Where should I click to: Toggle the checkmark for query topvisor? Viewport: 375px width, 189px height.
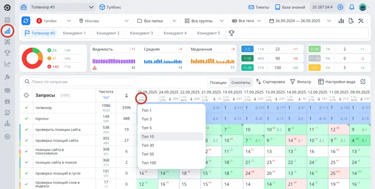coord(26,119)
